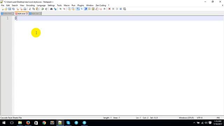Save the current recorded macro icon
The width and height of the screenshot is (224, 126).
coord(125,9)
